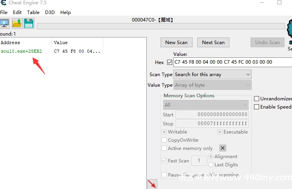
Task: Open the process list computer icon
Action: pos(4,23)
